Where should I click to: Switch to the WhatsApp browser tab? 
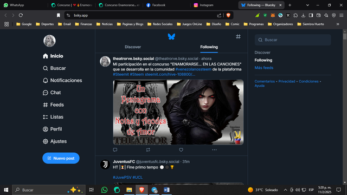24,5
